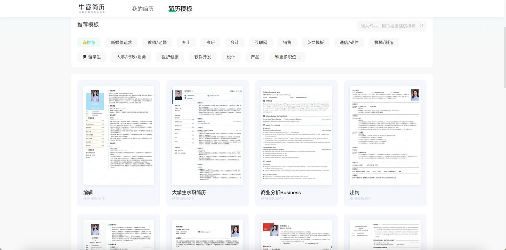The image size is (506, 250).
Task: Click 使用模板制作 under 商业分析Business
Action: [272, 198]
